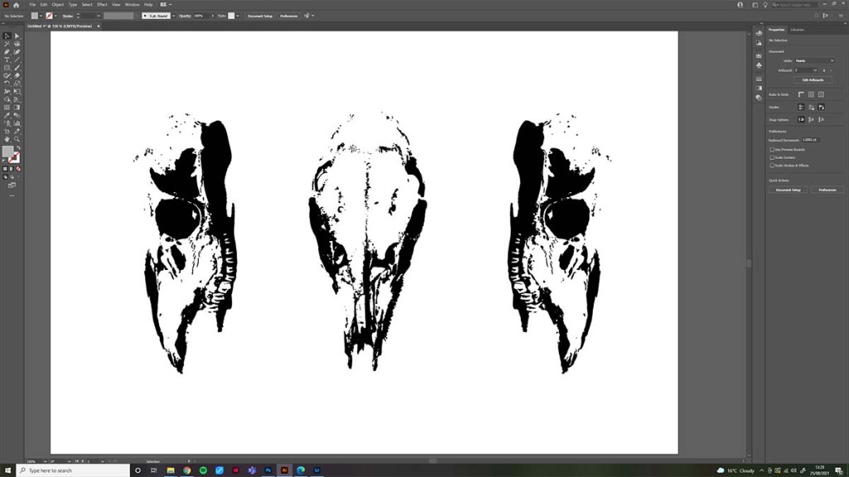Select the Type tool
This screenshot has height=477, width=849.
pyautogui.click(x=7, y=60)
